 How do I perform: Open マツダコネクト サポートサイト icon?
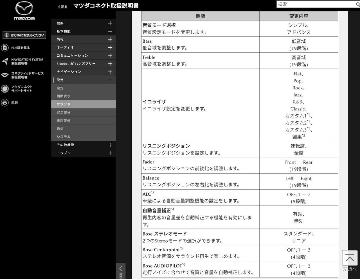(5, 89)
